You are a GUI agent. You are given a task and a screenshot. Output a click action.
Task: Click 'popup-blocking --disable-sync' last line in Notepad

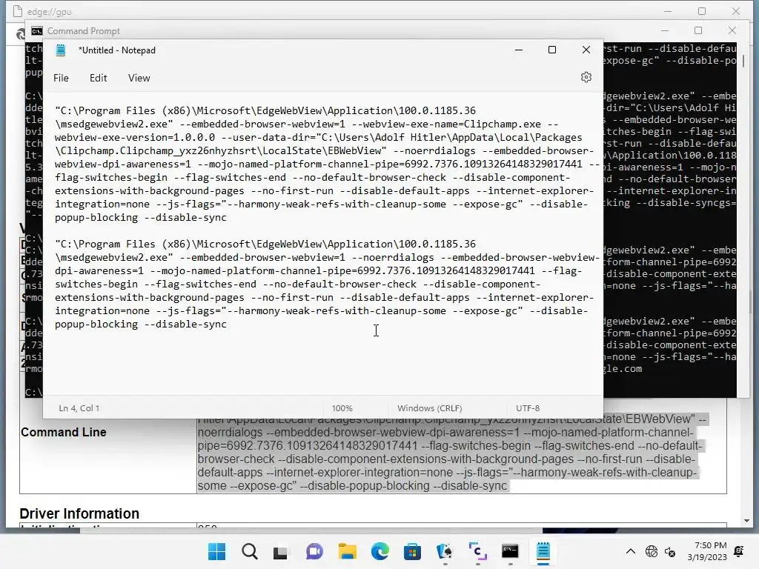click(140, 325)
